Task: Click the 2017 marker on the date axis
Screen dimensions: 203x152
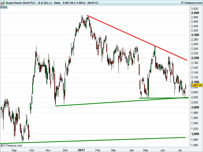Action: tap(82, 149)
